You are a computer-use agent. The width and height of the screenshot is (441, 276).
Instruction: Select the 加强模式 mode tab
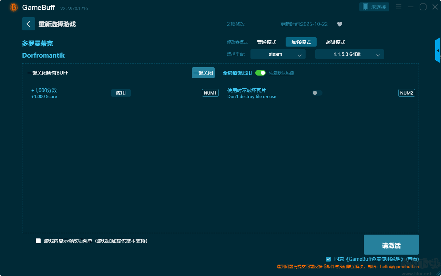[301, 42]
